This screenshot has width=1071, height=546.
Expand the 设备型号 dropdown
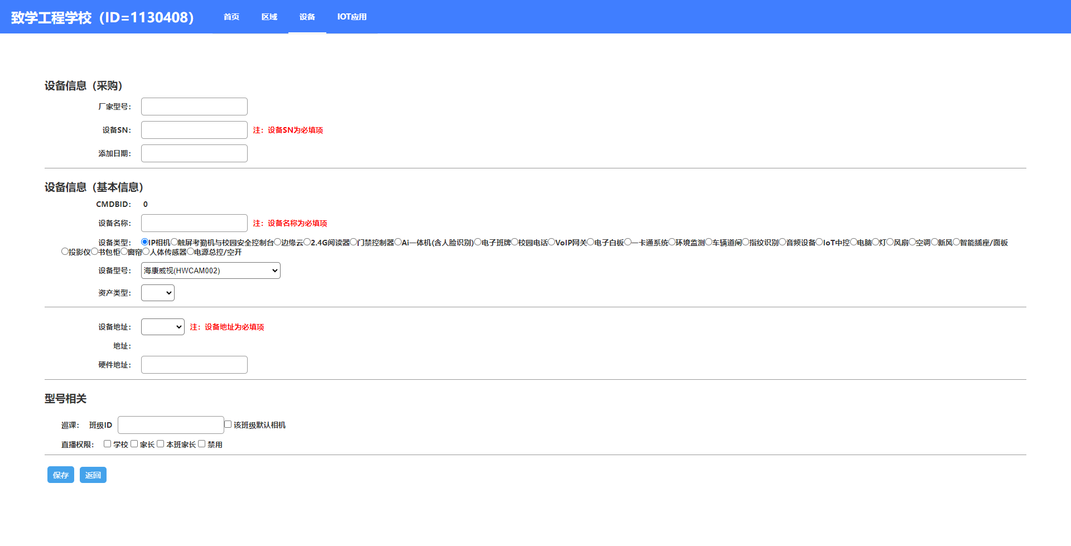[x=210, y=270]
